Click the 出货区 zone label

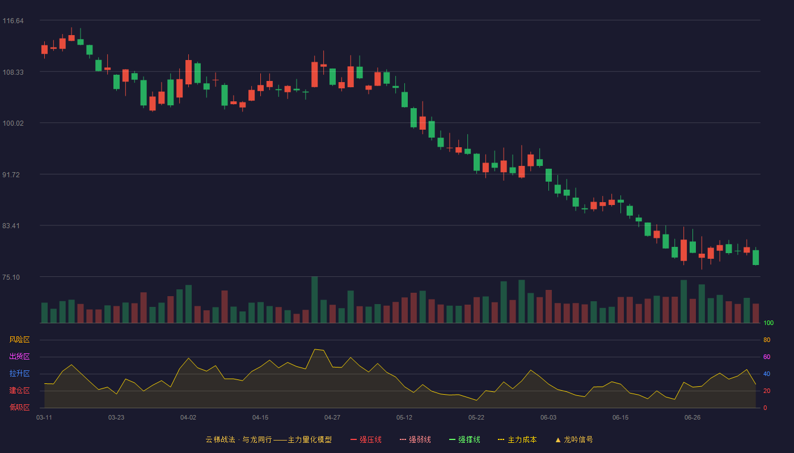[19, 357]
